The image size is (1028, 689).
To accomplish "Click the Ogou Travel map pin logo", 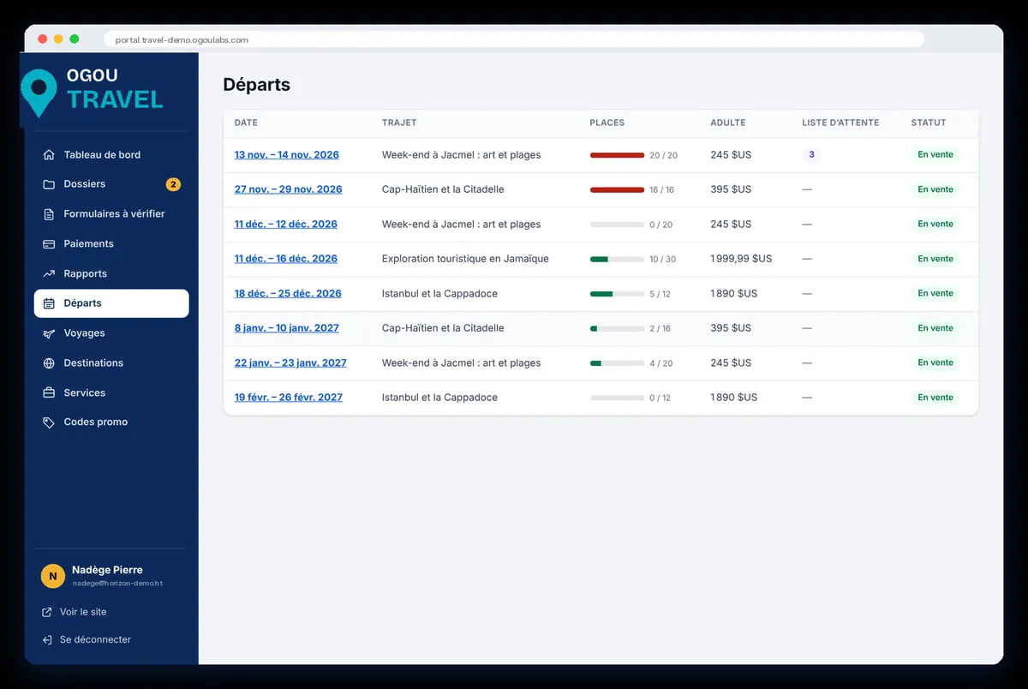I will [x=39, y=93].
